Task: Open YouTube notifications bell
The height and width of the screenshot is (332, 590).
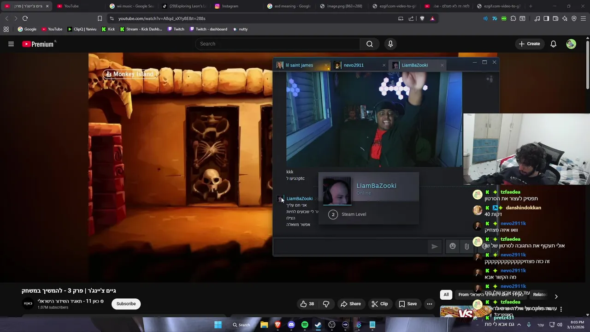Action: (x=553, y=44)
